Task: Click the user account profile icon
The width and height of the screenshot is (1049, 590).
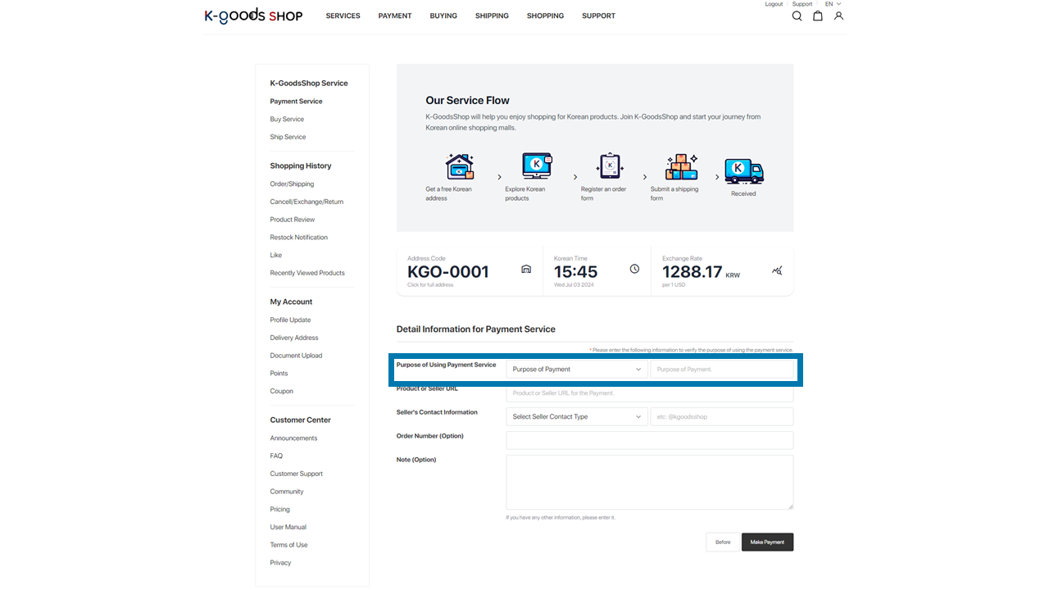Action: pos(838,16)
